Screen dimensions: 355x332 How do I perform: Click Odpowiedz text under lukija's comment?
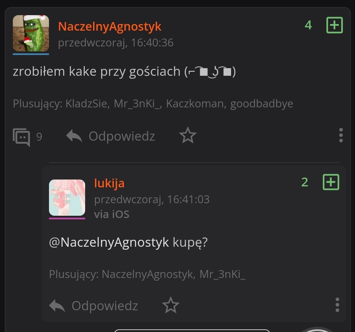[x=105, y=306]
